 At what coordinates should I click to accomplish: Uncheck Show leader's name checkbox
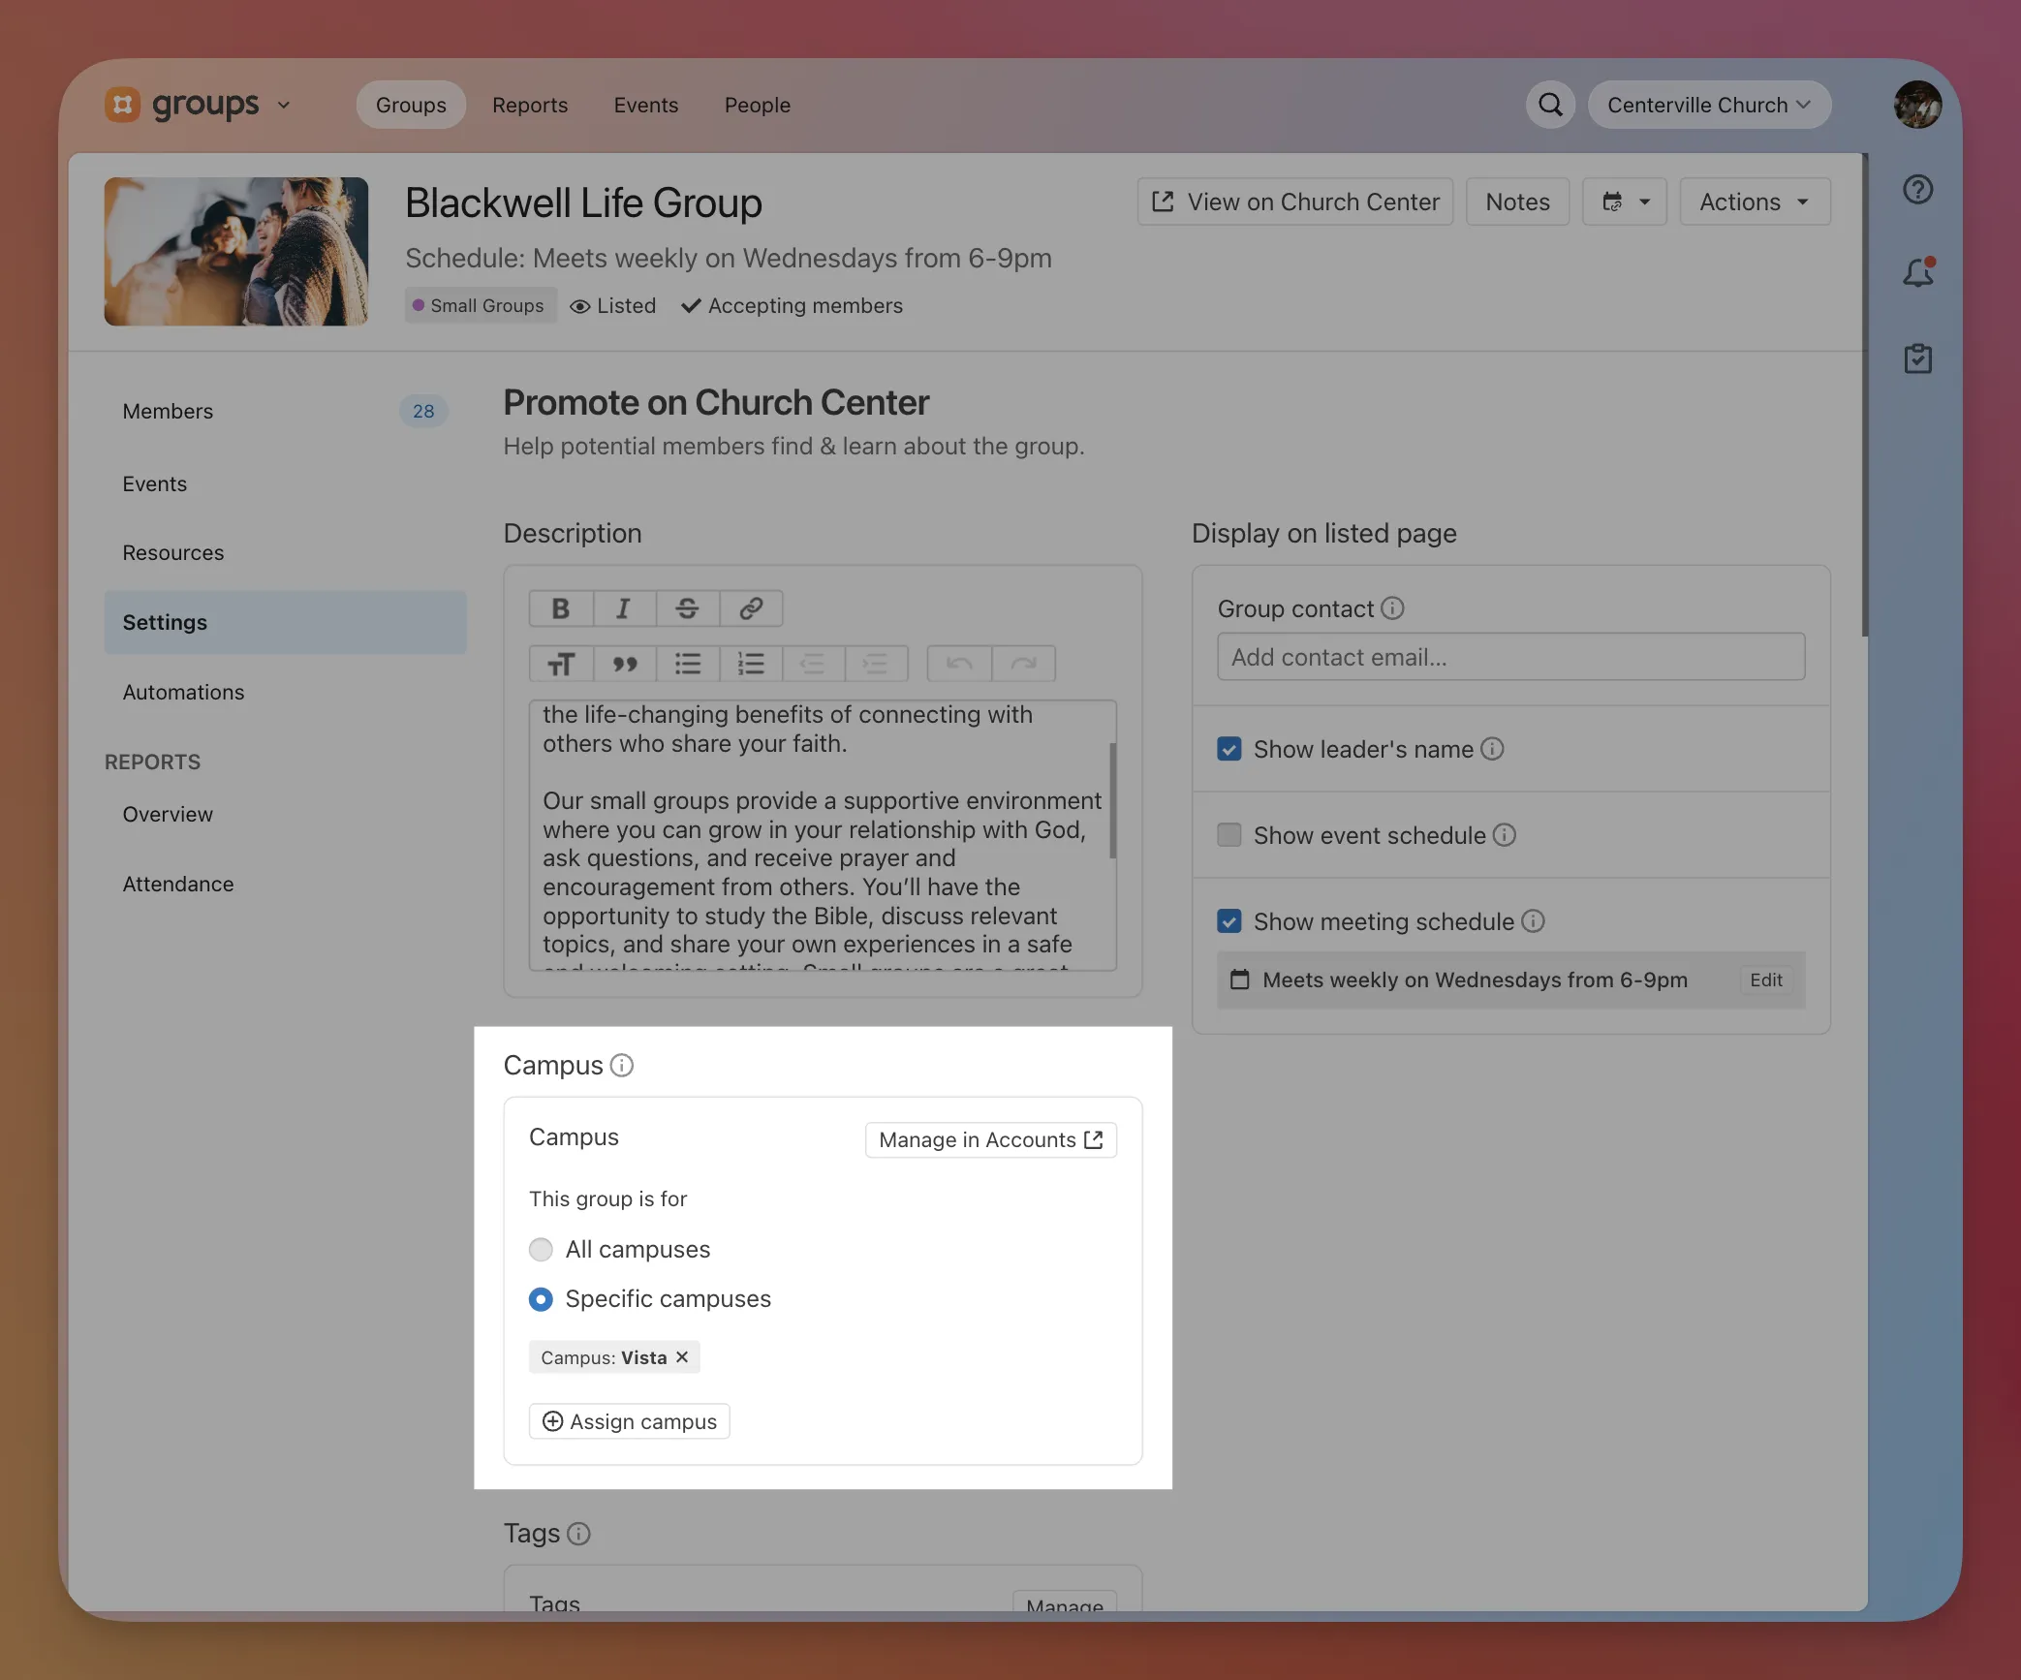1228,749
